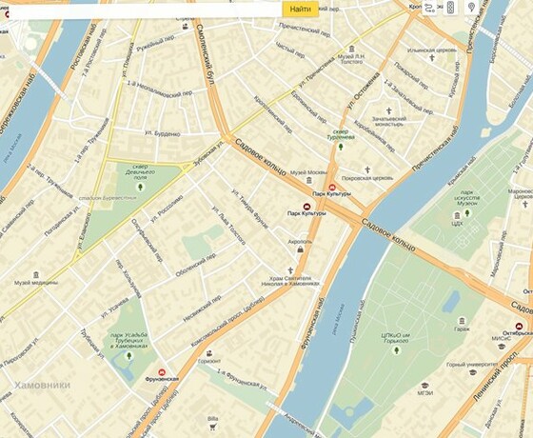
Task: Toggle the traffic light layer
Action: pos(451,9)
